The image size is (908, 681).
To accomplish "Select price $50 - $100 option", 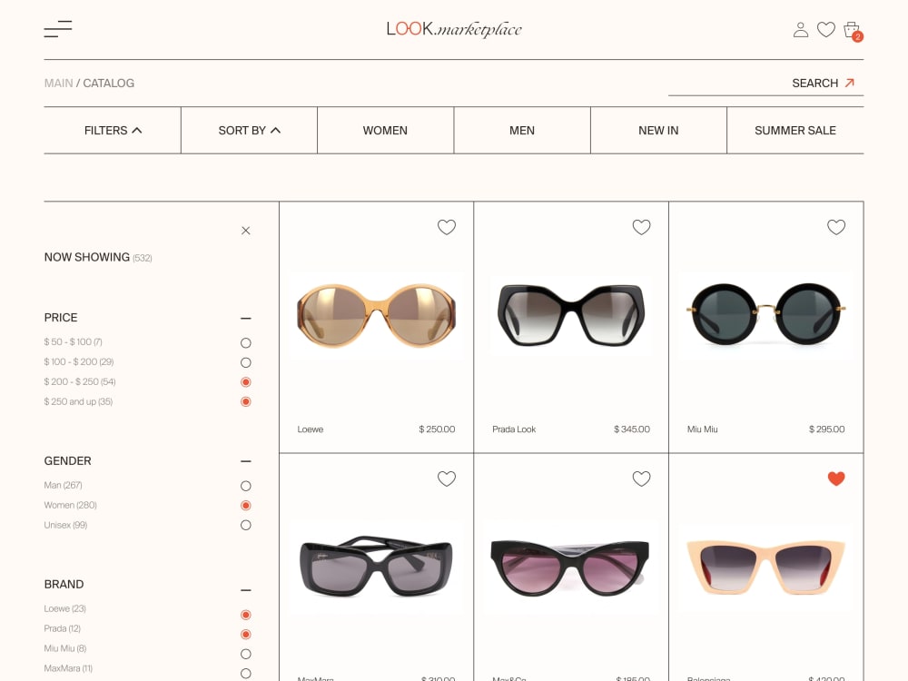I will tap(245, 343).
